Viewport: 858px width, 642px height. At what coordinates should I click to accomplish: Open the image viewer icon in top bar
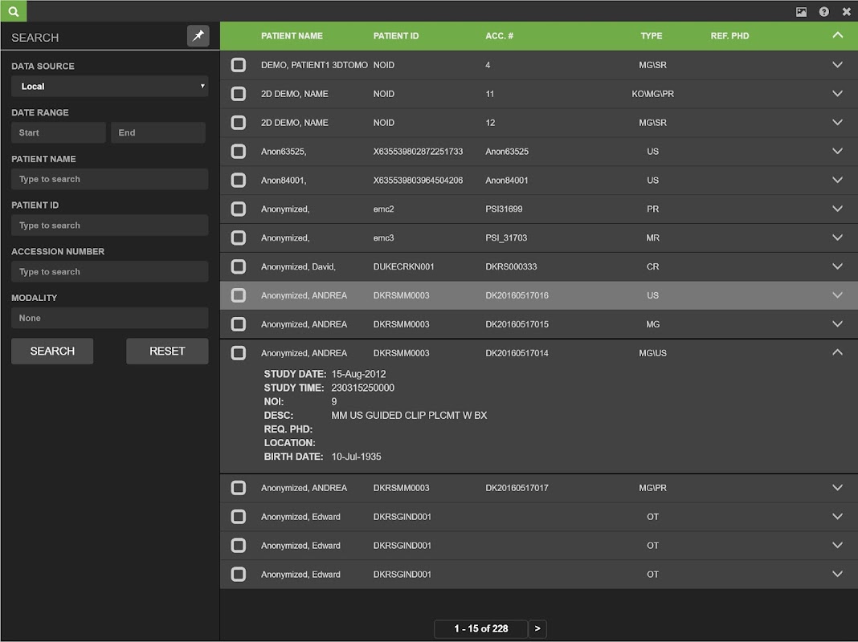(801, 11)
